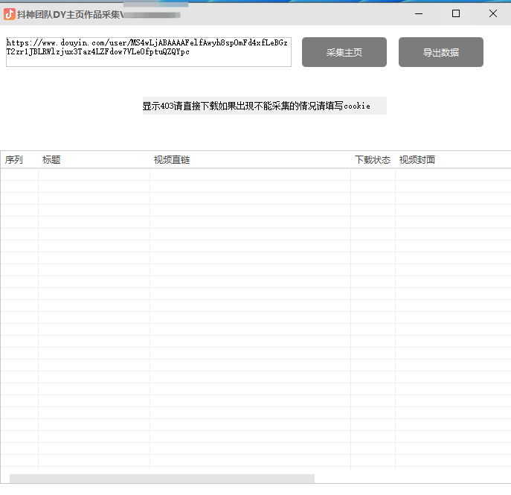Maximize the collector window
Image resolution: width=511 pixels, height=495 pixels.
pyautogui.click(x=456, y=13)
